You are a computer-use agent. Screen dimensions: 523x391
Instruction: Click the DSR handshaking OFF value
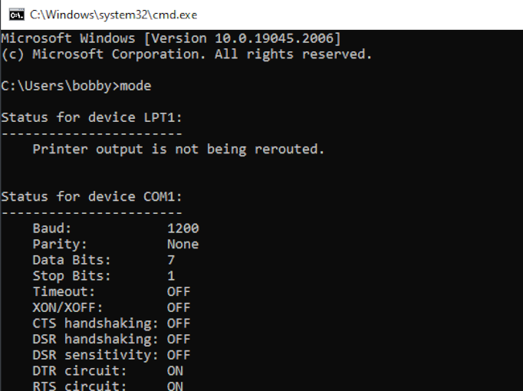pyautogui.click(x=179, y=339)
